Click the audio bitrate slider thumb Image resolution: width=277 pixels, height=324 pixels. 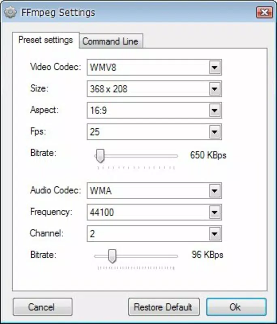tap(112, 256)
